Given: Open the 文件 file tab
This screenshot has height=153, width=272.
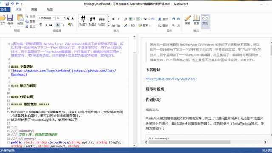Looking at the screenshot, I should tap(4, 9).
